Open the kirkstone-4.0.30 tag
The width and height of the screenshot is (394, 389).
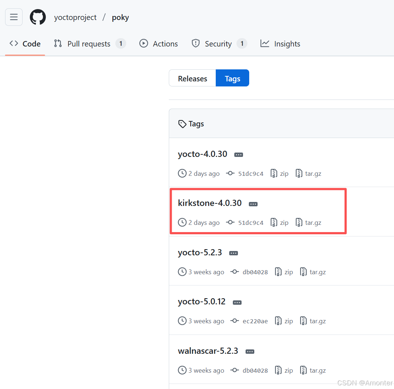coord(210,203)
